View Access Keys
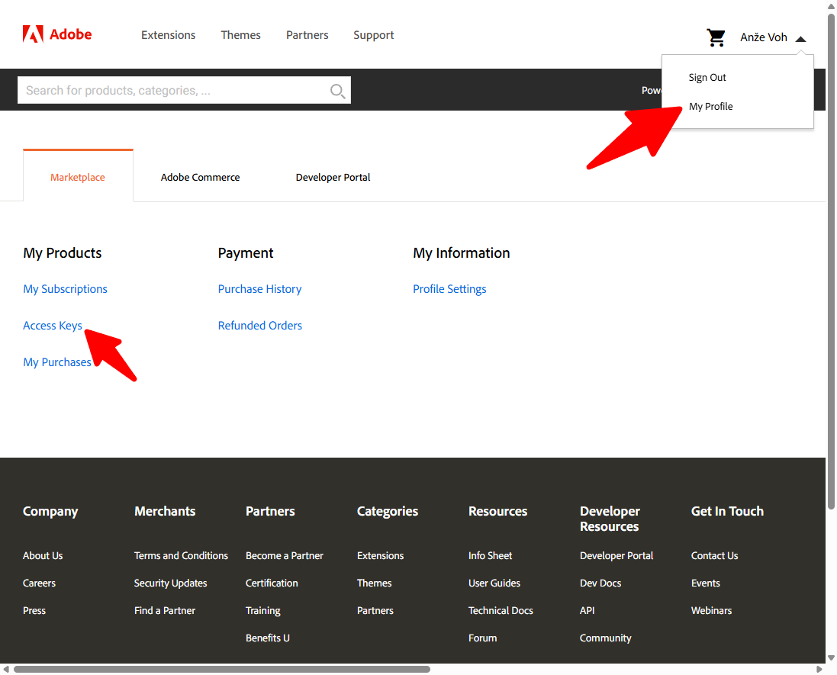This screenshot has width=837, height=675. click(52, 325)
